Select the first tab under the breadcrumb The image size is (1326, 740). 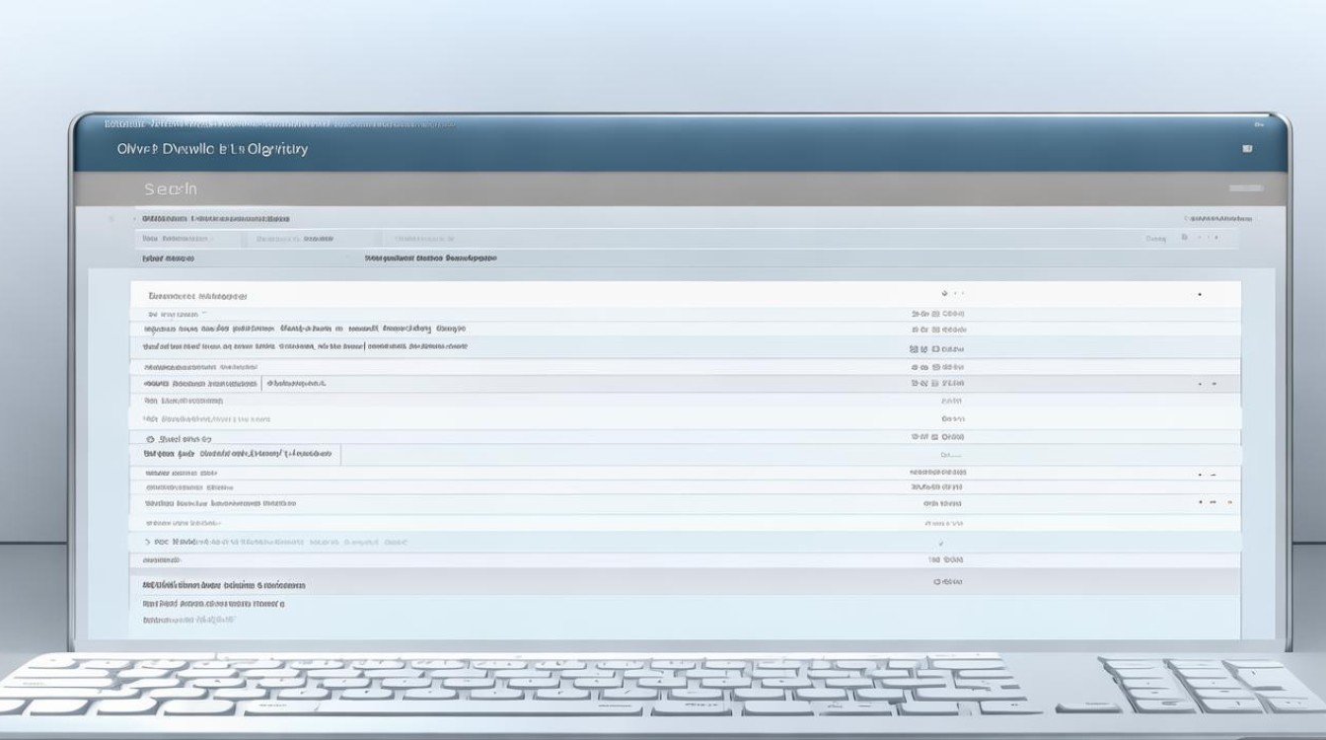[187, 239]
